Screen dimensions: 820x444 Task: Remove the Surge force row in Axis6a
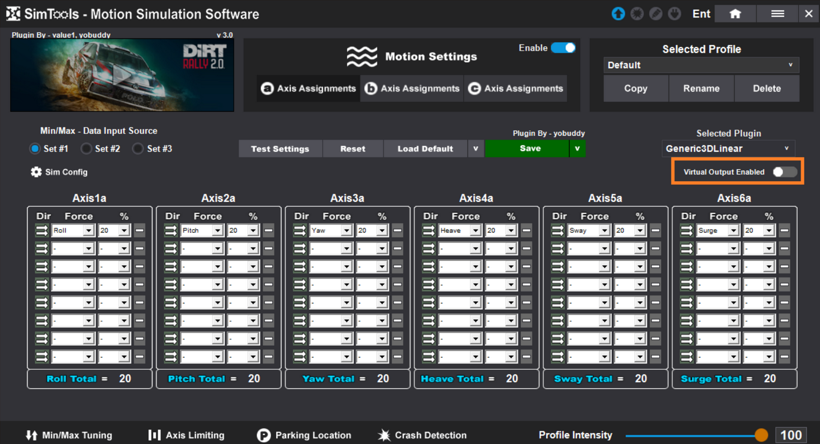(784, 231)
